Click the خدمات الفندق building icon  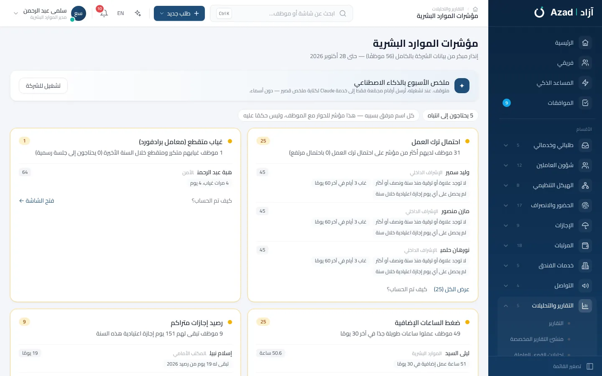585,266
